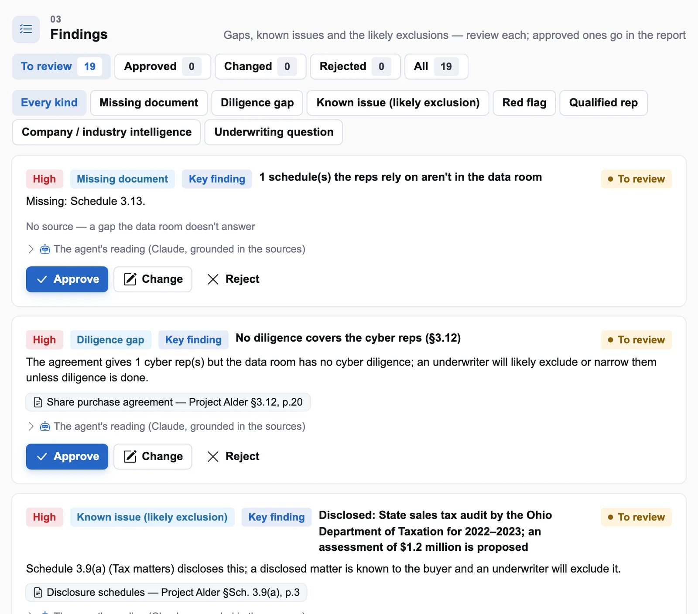Click the "No source — a gap" note
Screen dimensions: 698x614
click(x=140, y=227)
